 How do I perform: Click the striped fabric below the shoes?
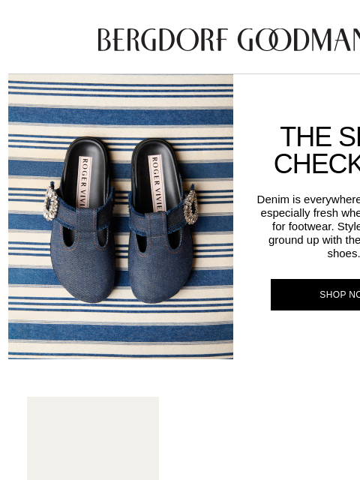coord(121,331)
